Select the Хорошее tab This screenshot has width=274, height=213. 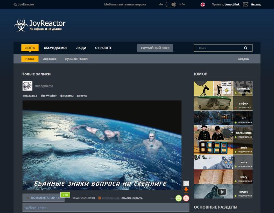coord(50,59)
